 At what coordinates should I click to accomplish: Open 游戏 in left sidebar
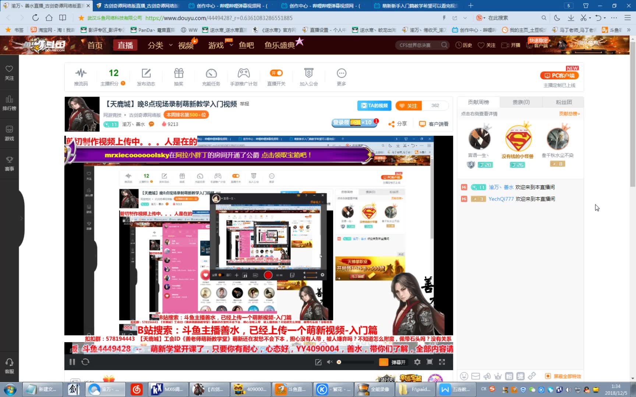[x=9, y=133]
